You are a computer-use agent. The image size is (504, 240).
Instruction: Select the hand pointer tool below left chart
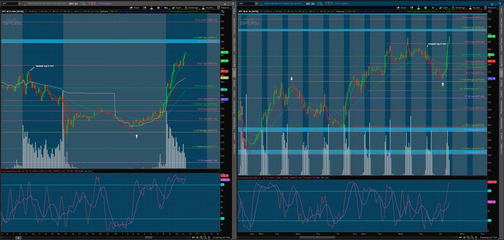click(x=209, y=237)
